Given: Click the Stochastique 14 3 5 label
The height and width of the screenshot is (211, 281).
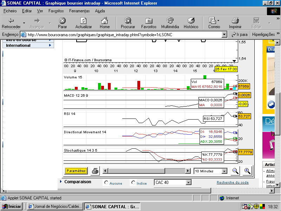Looking at the screenshot, I should click(80, 151).
